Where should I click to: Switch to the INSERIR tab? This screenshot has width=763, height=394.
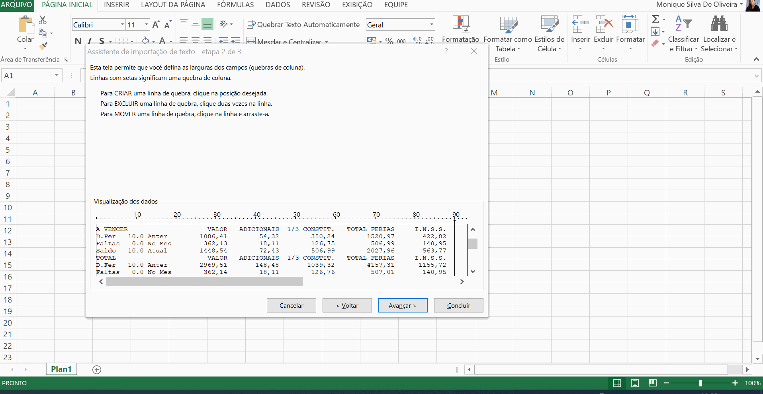pyautogui.click(x=117, y=5)
